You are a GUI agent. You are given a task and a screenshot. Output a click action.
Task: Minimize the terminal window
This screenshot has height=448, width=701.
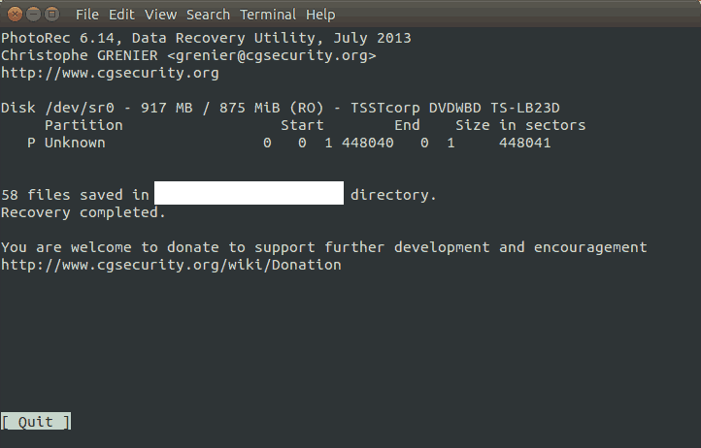tap(32, 15)
